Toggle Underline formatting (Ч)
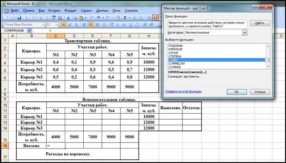 coord(76,24)
